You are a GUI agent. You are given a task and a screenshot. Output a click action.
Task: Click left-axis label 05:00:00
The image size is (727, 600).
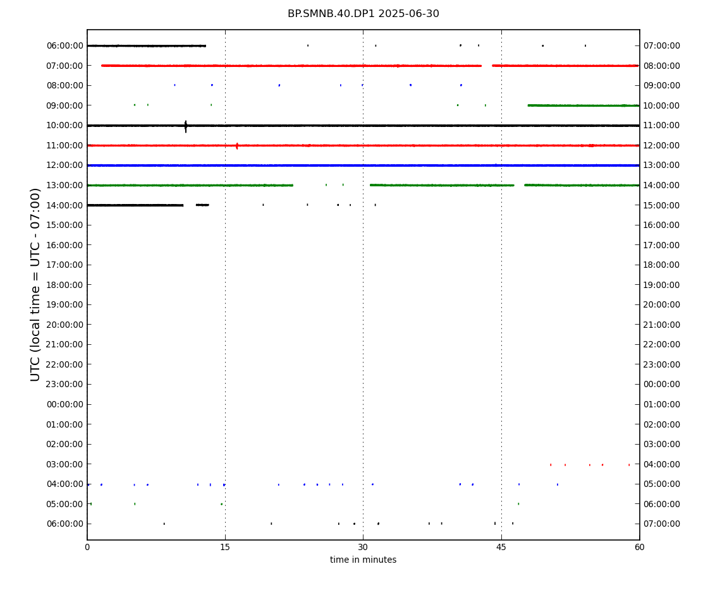pos(65,504)
